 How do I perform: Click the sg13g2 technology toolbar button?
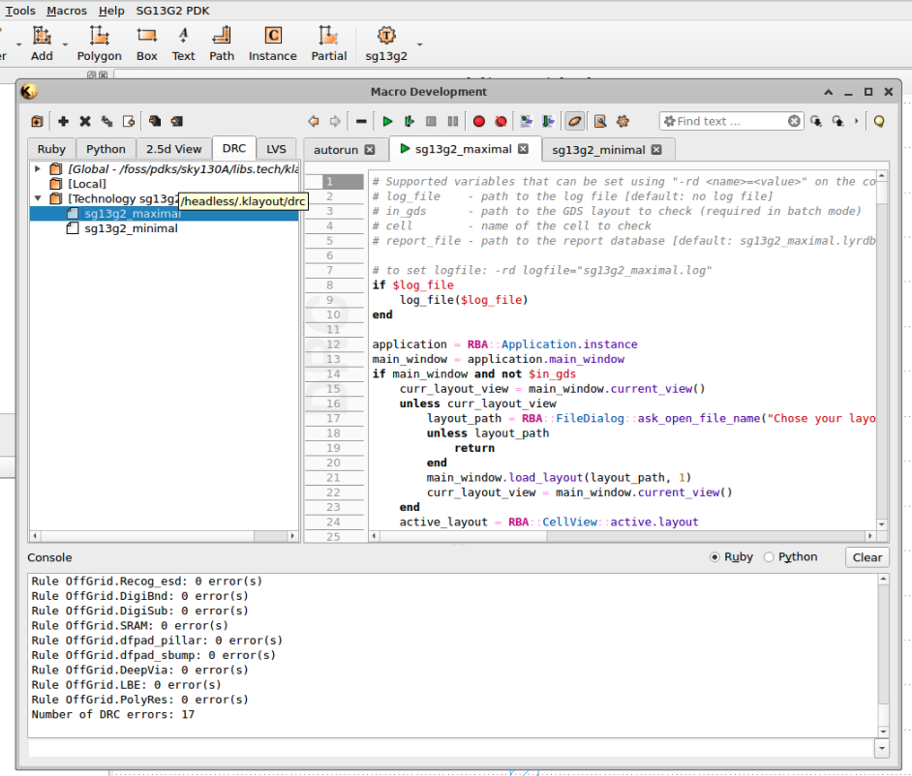[x=386, y=45]
